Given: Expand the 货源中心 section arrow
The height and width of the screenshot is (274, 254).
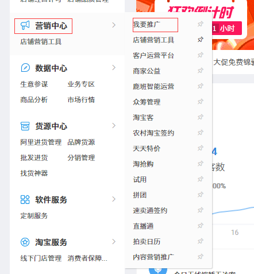Looking at the screenshot, I should tap(114, 126).
